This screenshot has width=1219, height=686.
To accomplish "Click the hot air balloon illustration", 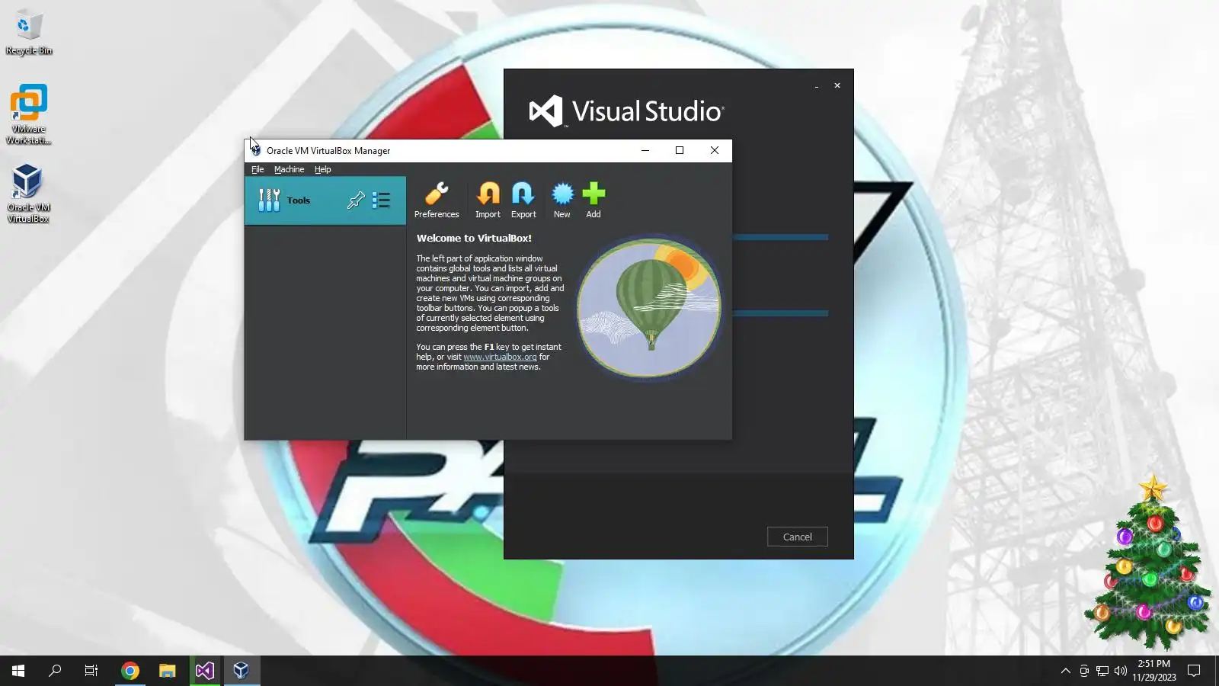I will 648,307.
